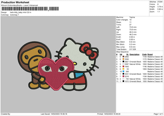Select the white swatch for stop 10
Screen dimensions: 164x116
coord(124,79)
